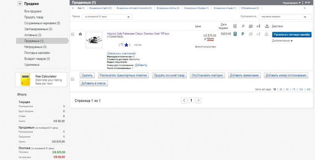
Task: Click the yellow Fee Calculator icon
Action: [25, 79]
